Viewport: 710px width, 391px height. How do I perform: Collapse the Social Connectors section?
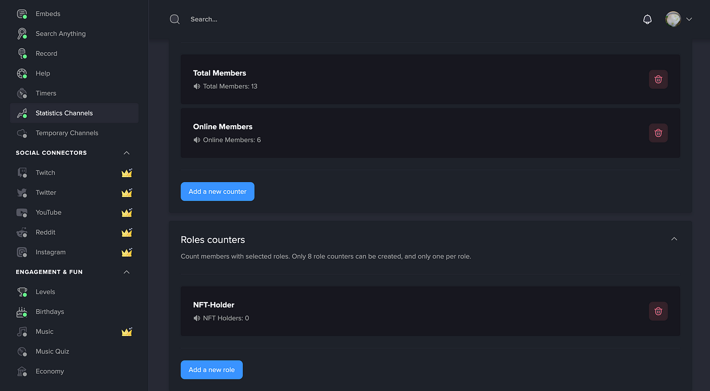pyautogui.click(x=126, y=153)
